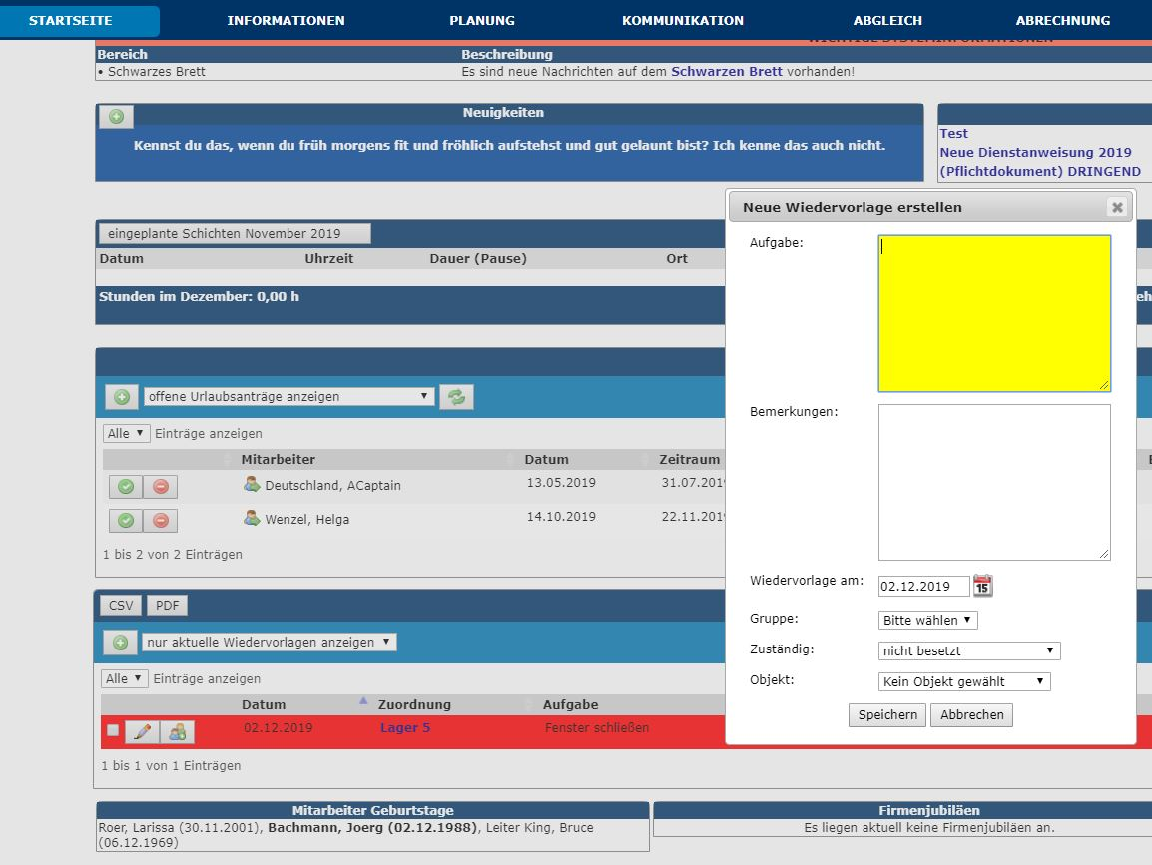Focus the Bemerkungen text area
1152x865 pixels.
[x=994, y=483]
